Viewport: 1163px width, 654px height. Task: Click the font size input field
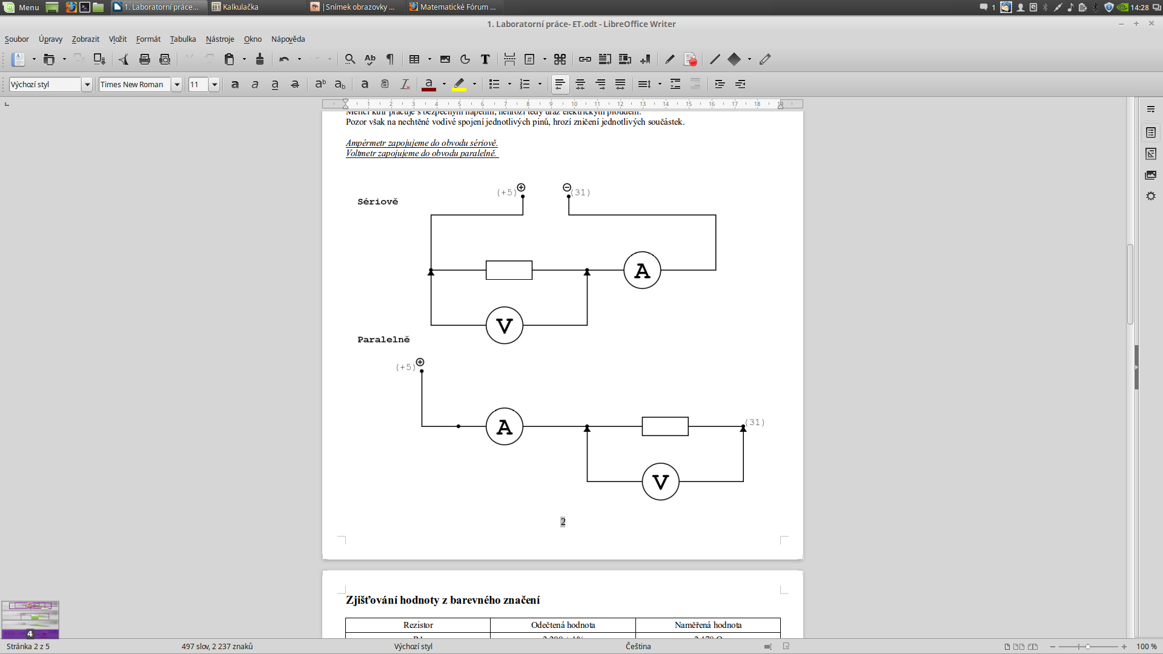[199, 84]
